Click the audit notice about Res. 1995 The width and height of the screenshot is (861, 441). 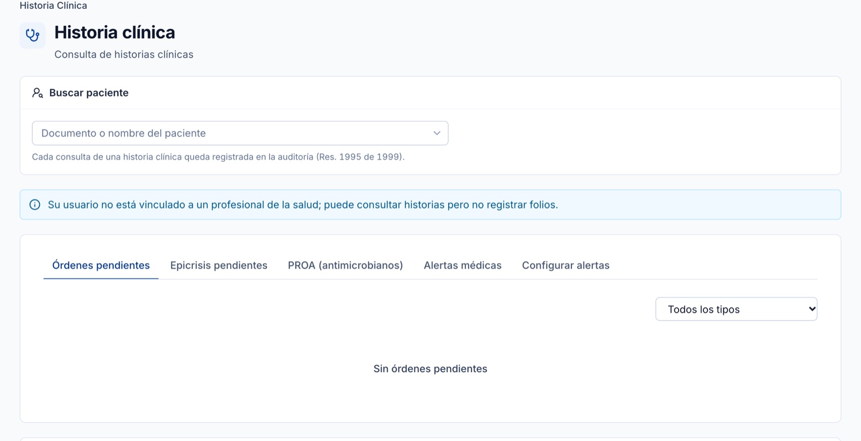tap(218, 157)
